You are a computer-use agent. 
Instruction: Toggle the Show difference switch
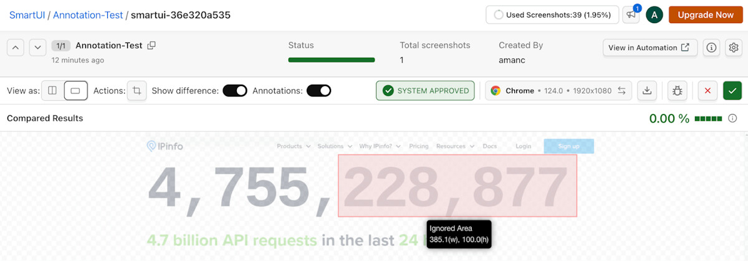(235, 91)
